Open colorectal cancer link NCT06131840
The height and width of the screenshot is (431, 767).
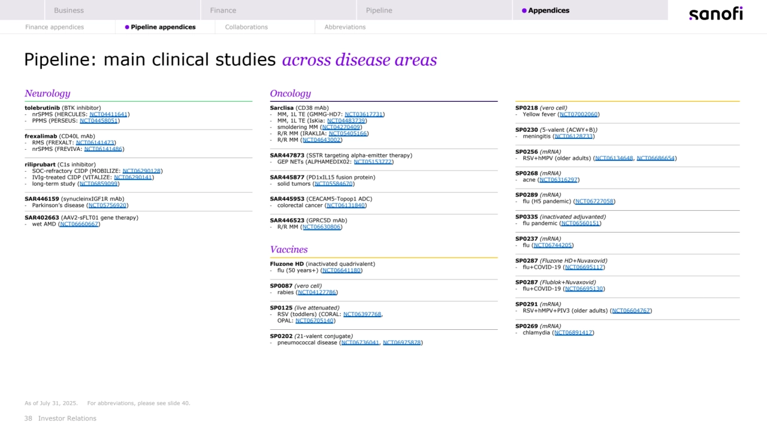[345, 205]
